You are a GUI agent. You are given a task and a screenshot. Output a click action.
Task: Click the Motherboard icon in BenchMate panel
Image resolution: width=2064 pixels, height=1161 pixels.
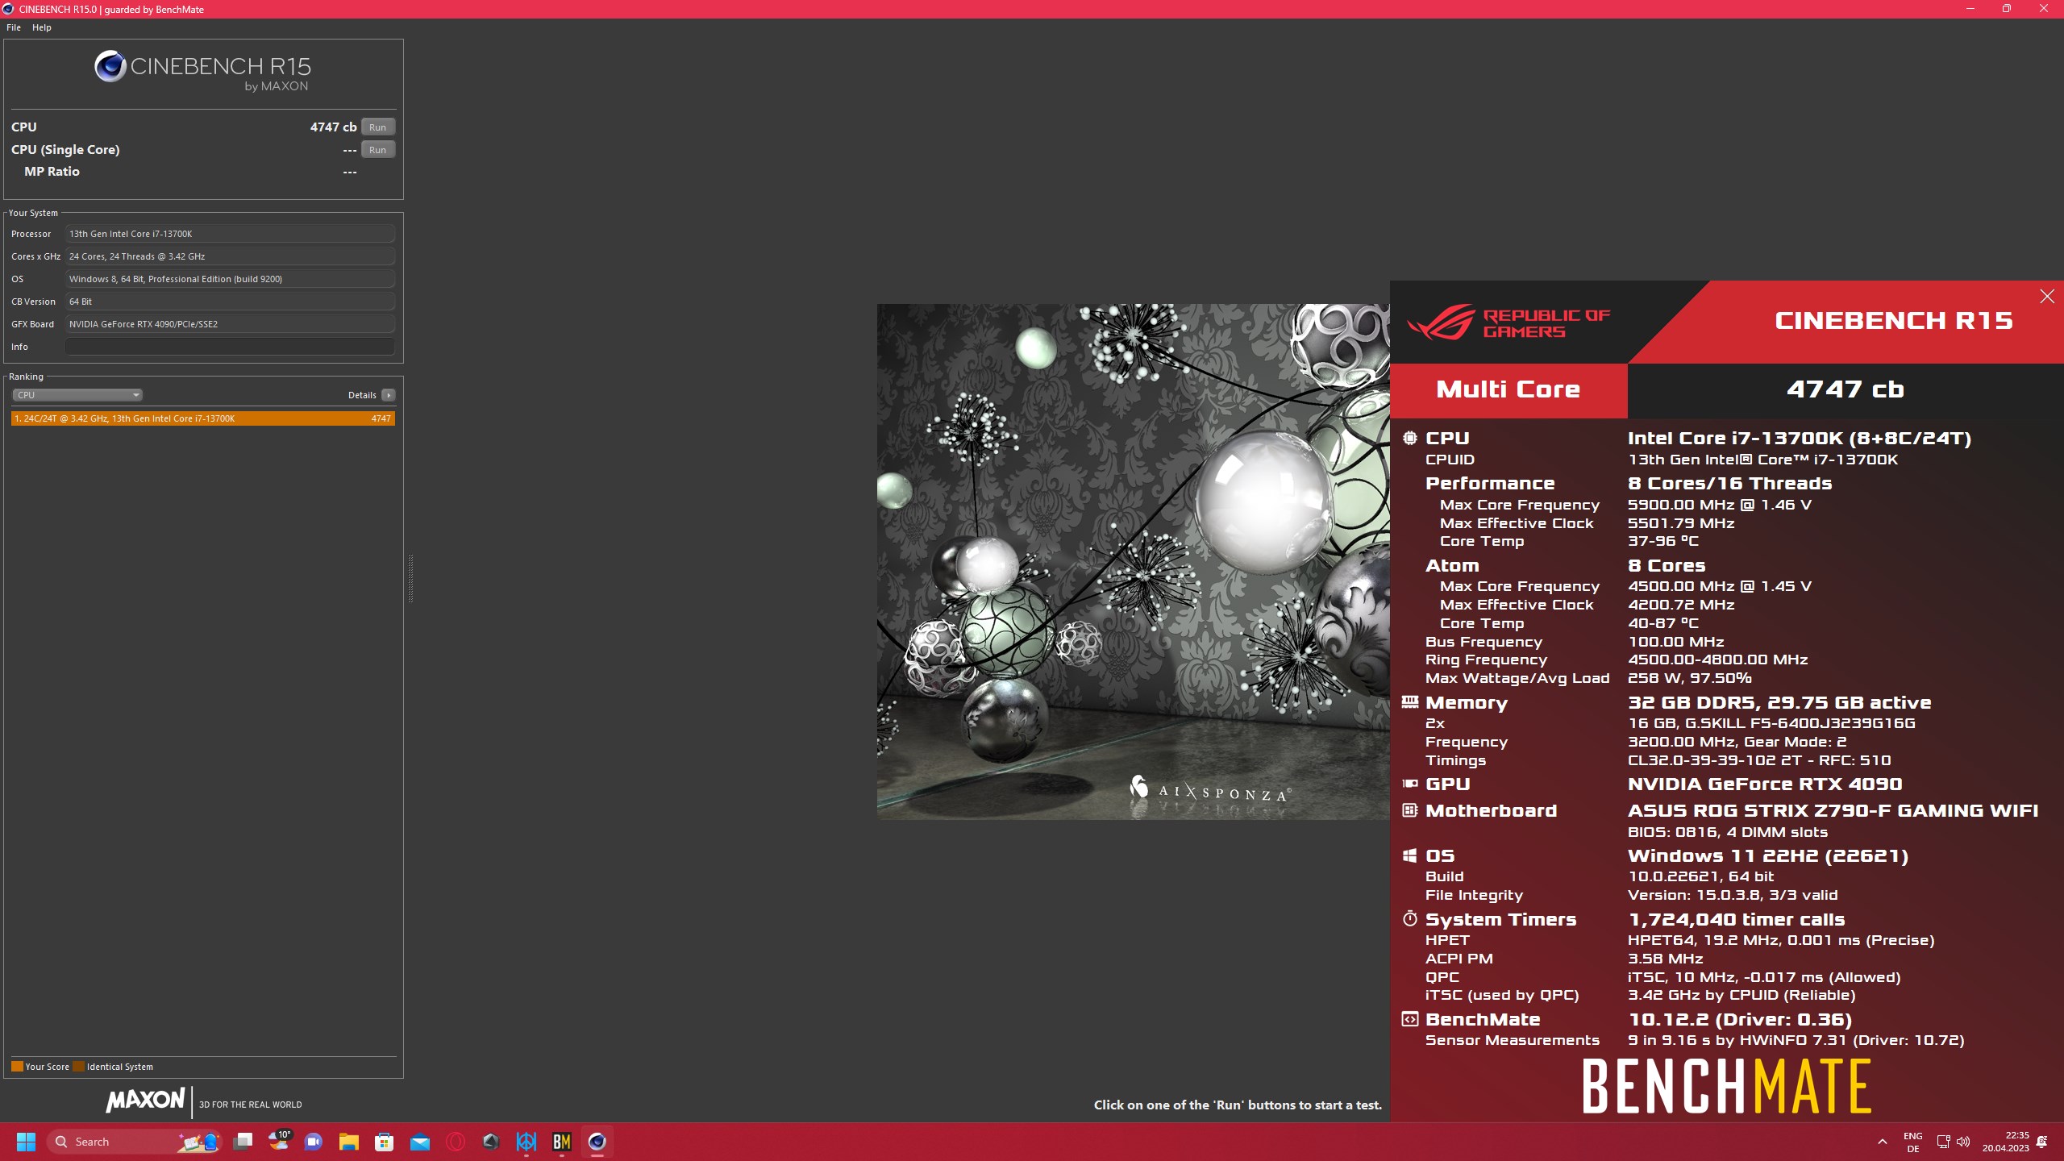coord(1409,810)
